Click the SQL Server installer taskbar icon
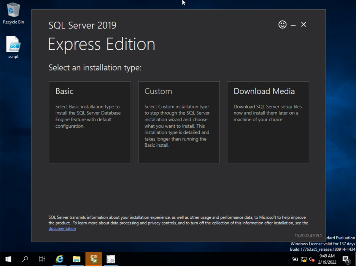This screenshot has width=356, height=267. (x=94, y=259)
